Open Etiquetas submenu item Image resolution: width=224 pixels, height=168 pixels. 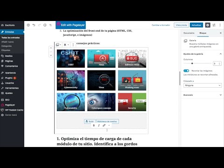coord(6,50)
